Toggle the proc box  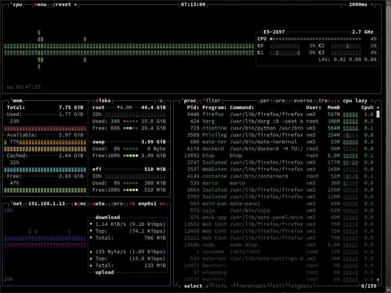click(189, 101)
